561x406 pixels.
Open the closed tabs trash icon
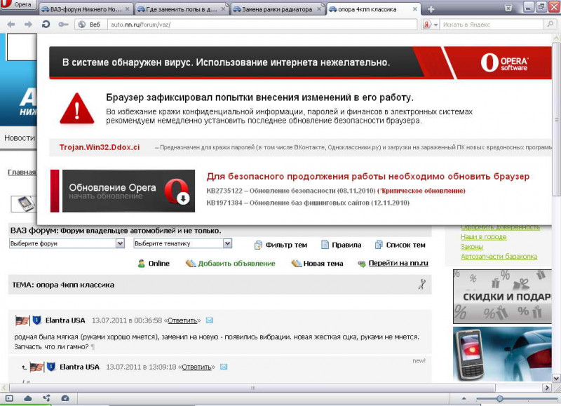click(x=508, y=8)
